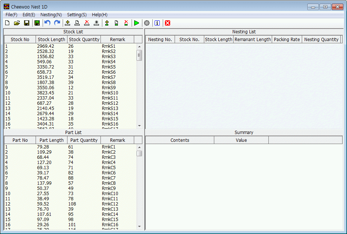The width and height of the screenshot is (347, 234).
Task: Save using the black floppy disk icon
Action: pyautogui.click(x=27, y=23)
